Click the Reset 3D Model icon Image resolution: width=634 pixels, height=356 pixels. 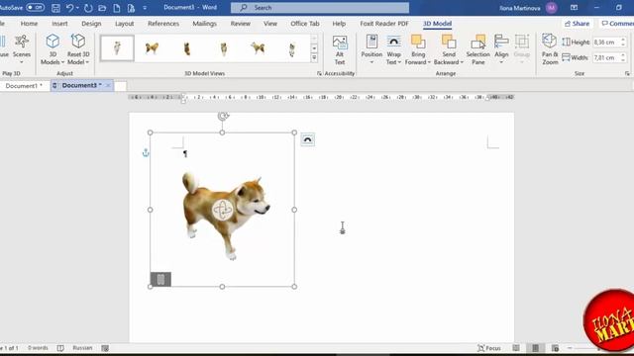tap(78, 41)
